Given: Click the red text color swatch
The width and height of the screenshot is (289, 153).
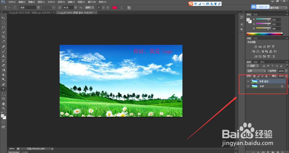Looking at the screenshot, I should click(114, 7).
